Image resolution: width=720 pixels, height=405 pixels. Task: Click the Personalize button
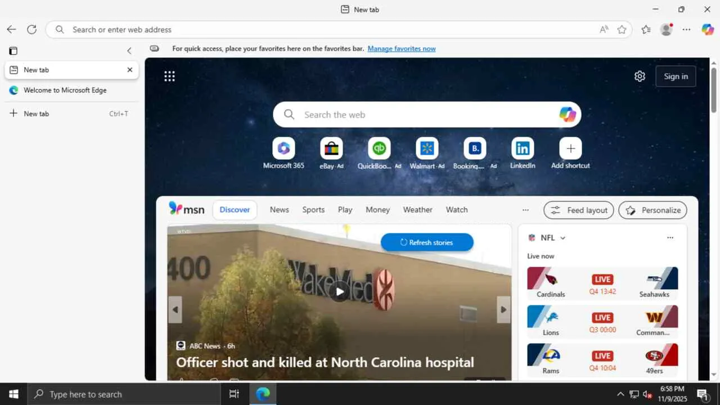pyautogui.click(x=653, y=210)
